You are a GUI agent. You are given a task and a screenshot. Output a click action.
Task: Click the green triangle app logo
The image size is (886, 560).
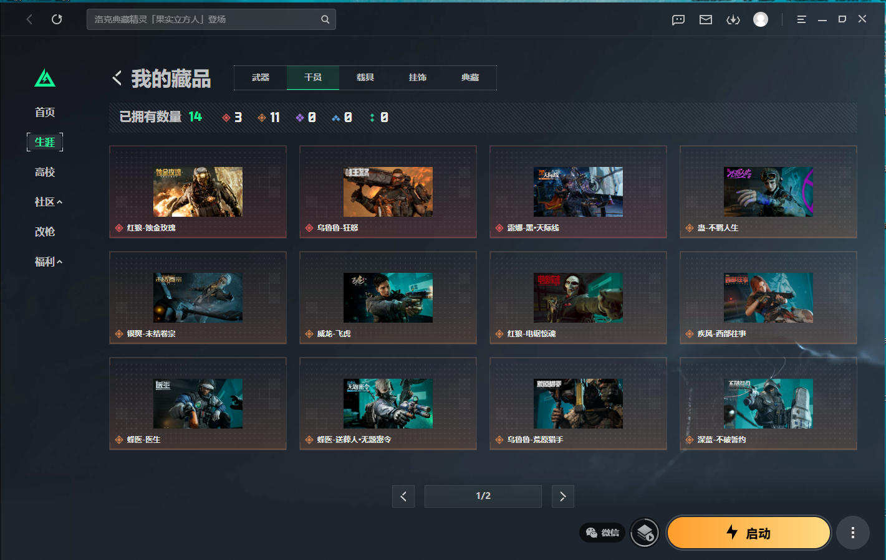(45, 78)
